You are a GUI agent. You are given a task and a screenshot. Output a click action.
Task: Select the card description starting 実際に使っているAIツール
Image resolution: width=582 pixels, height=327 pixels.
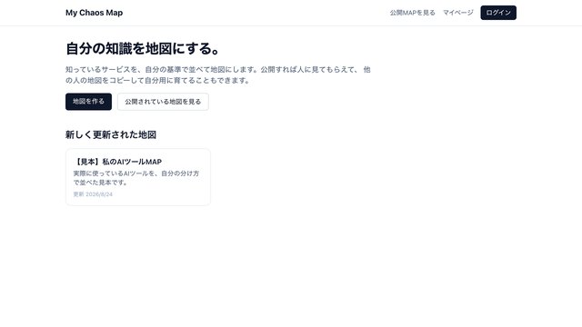pyautogui.click(x=136, y=178)
